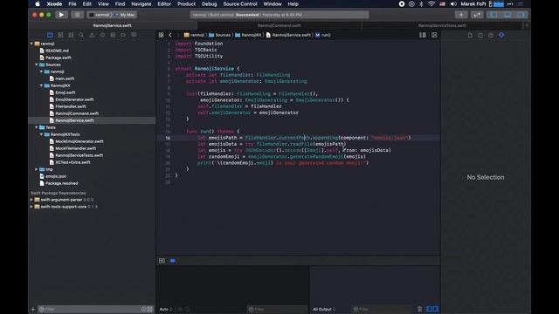Toggle code review arrows button in toolbar

[x=477, y=15]
